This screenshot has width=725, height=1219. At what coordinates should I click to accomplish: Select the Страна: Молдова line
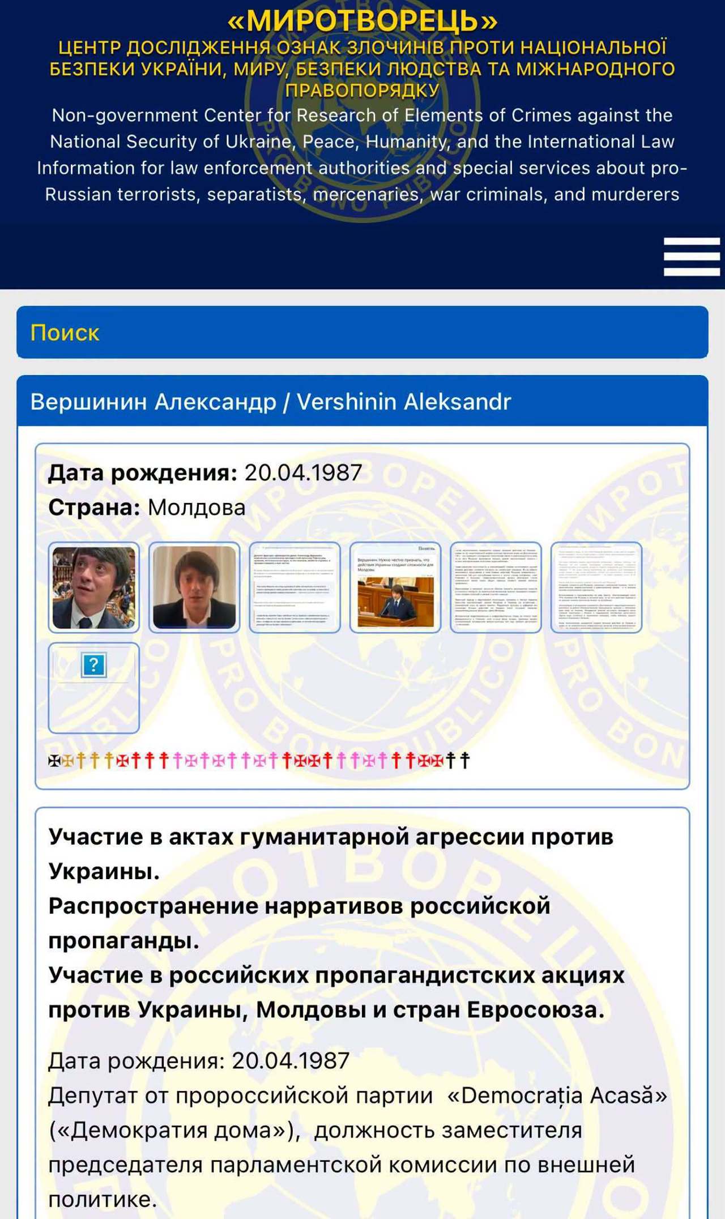(147, 508)
